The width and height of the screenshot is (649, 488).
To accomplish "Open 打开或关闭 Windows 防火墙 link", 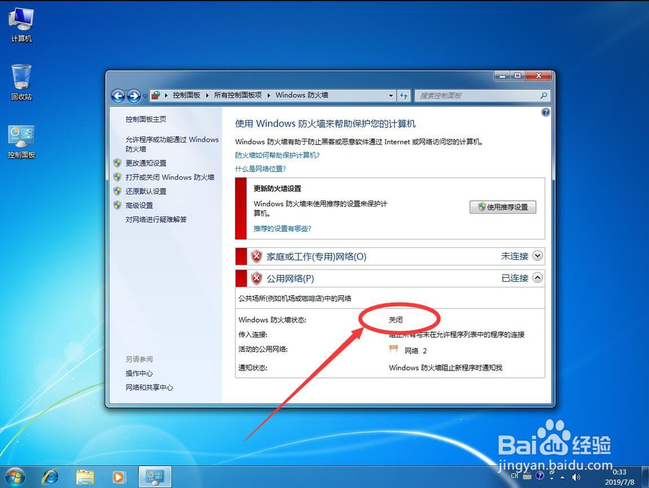I will tap(169, 177).
